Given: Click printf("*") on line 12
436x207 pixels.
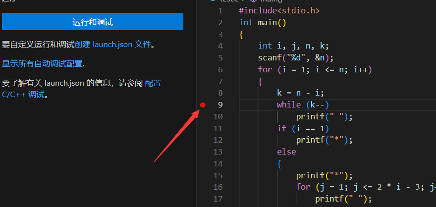Looking at the screenshot, I should click(325, 140).
